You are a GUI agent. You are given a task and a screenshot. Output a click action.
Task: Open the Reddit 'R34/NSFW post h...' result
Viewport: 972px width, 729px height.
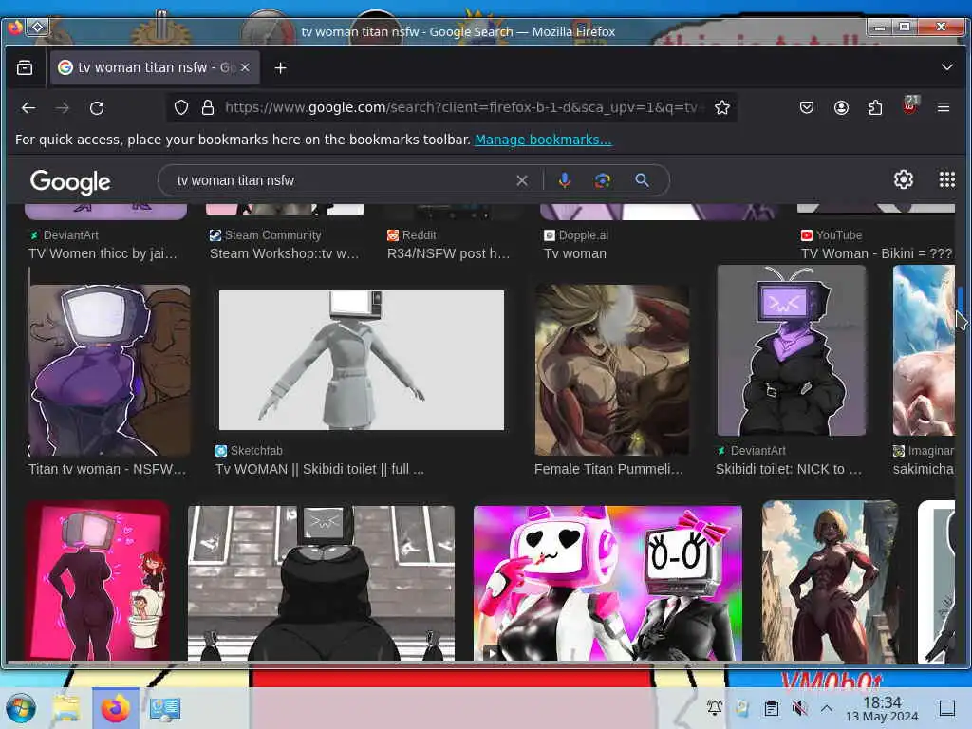(x=448, y=253)
